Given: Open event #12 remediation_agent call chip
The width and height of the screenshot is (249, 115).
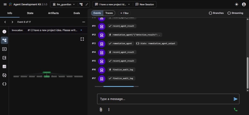Looking at the screenshot, I should 135,35.
